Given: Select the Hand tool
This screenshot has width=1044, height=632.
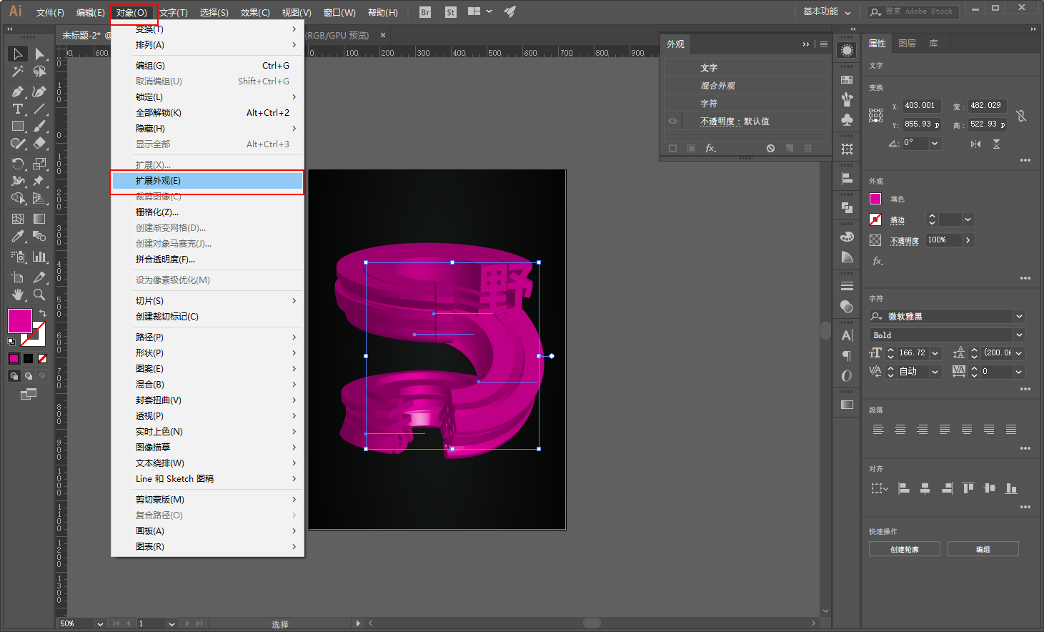Looking at the screenshot, I should tap(18, 295).
